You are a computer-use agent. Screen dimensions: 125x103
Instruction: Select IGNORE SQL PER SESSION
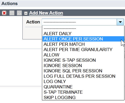pyautogui.click(x=83, y=71)
